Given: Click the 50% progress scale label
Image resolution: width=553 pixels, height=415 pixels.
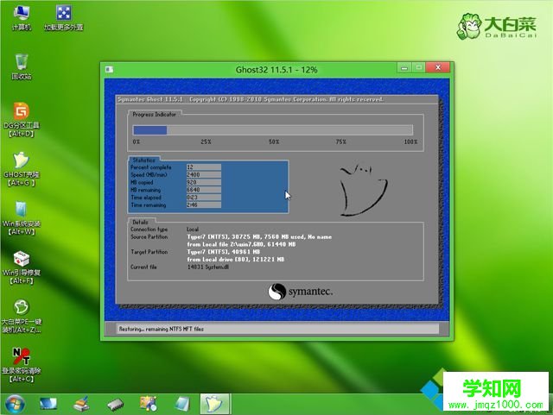Looking at the screenshot, I should pos(274,141).
